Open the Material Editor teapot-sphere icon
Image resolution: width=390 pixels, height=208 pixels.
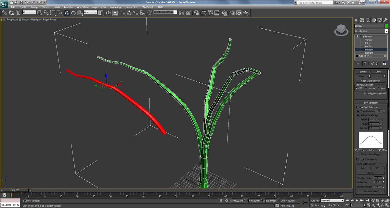(225, 13)
